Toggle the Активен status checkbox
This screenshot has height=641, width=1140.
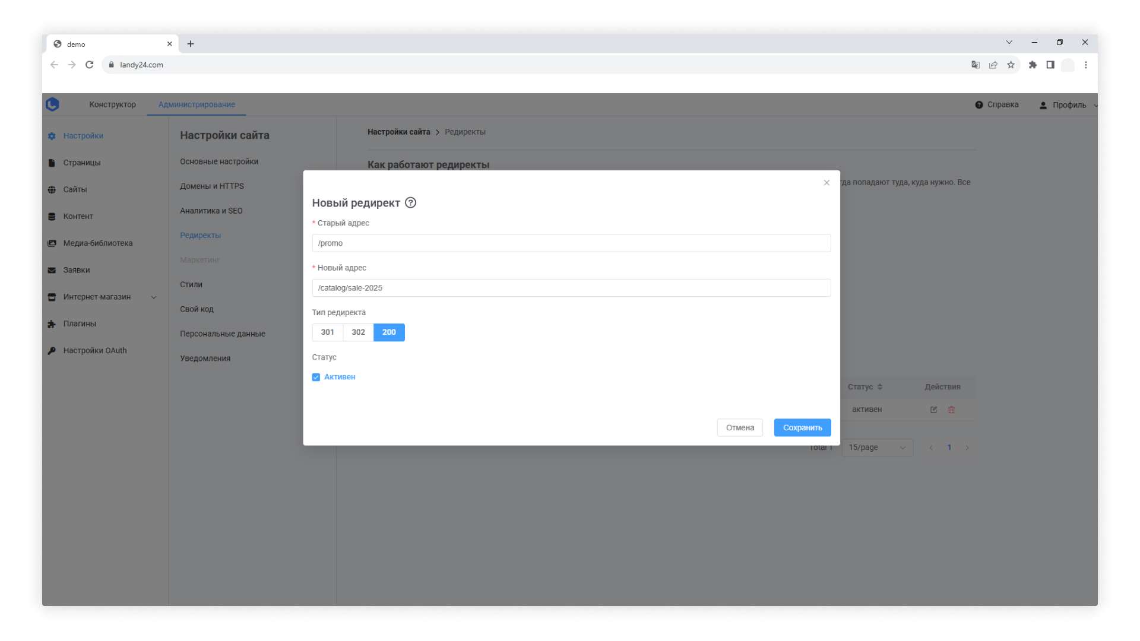click(x=316, y=377)
